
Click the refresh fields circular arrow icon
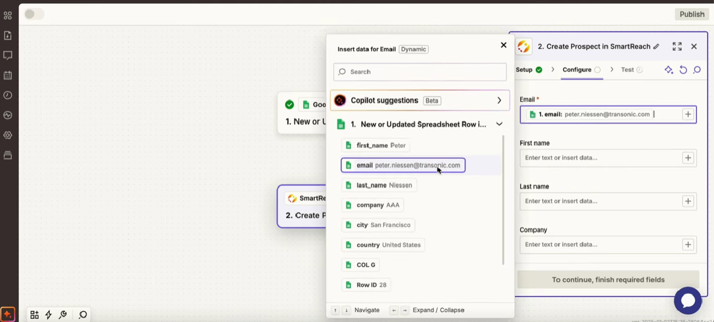click(x=683, y=70)
